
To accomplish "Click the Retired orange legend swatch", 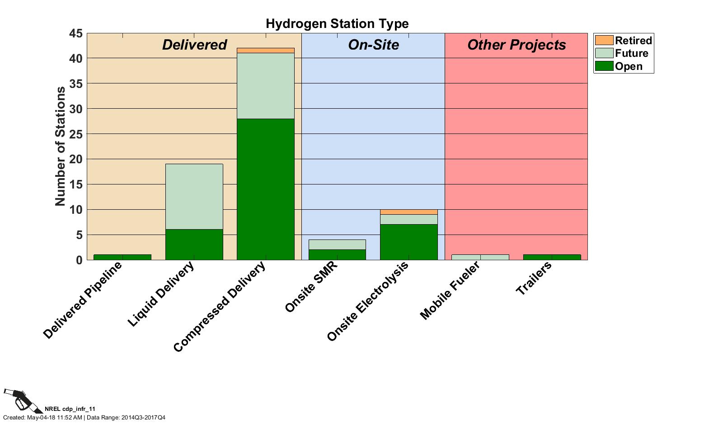I will tap(604, 41).
